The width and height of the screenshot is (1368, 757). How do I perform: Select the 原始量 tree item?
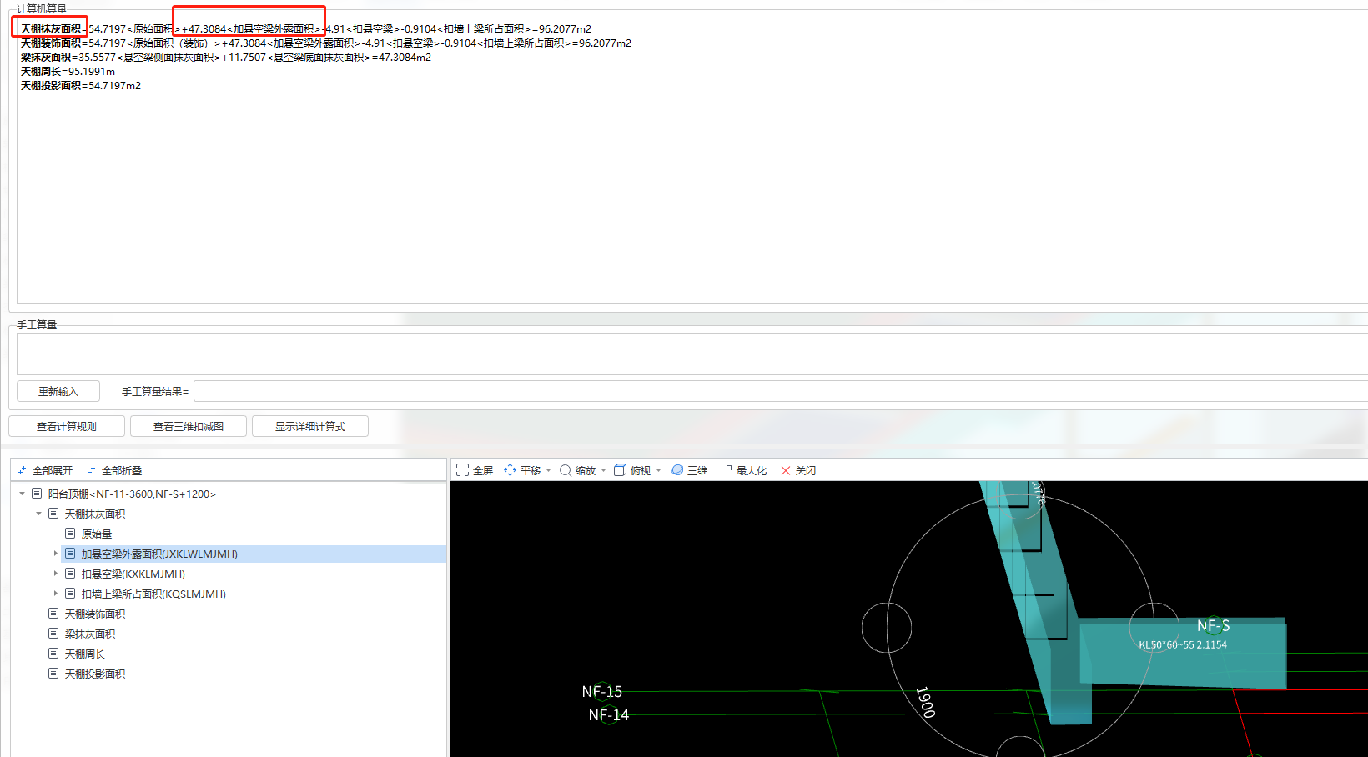click(x=97, y=534)
